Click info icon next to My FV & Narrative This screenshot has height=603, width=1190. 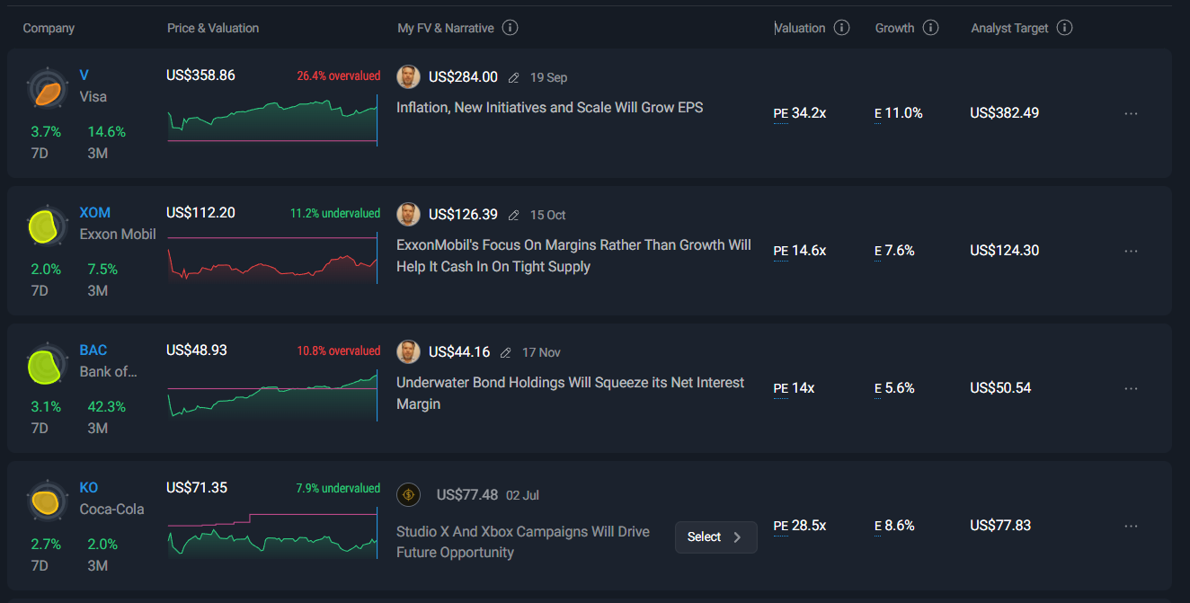coord(510,28)
